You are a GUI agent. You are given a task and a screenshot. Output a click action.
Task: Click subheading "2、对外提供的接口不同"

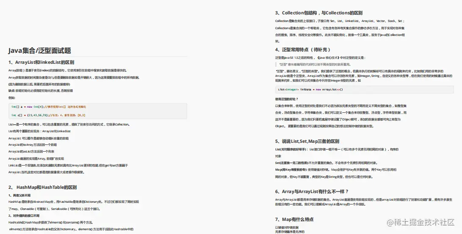[24, 215]
